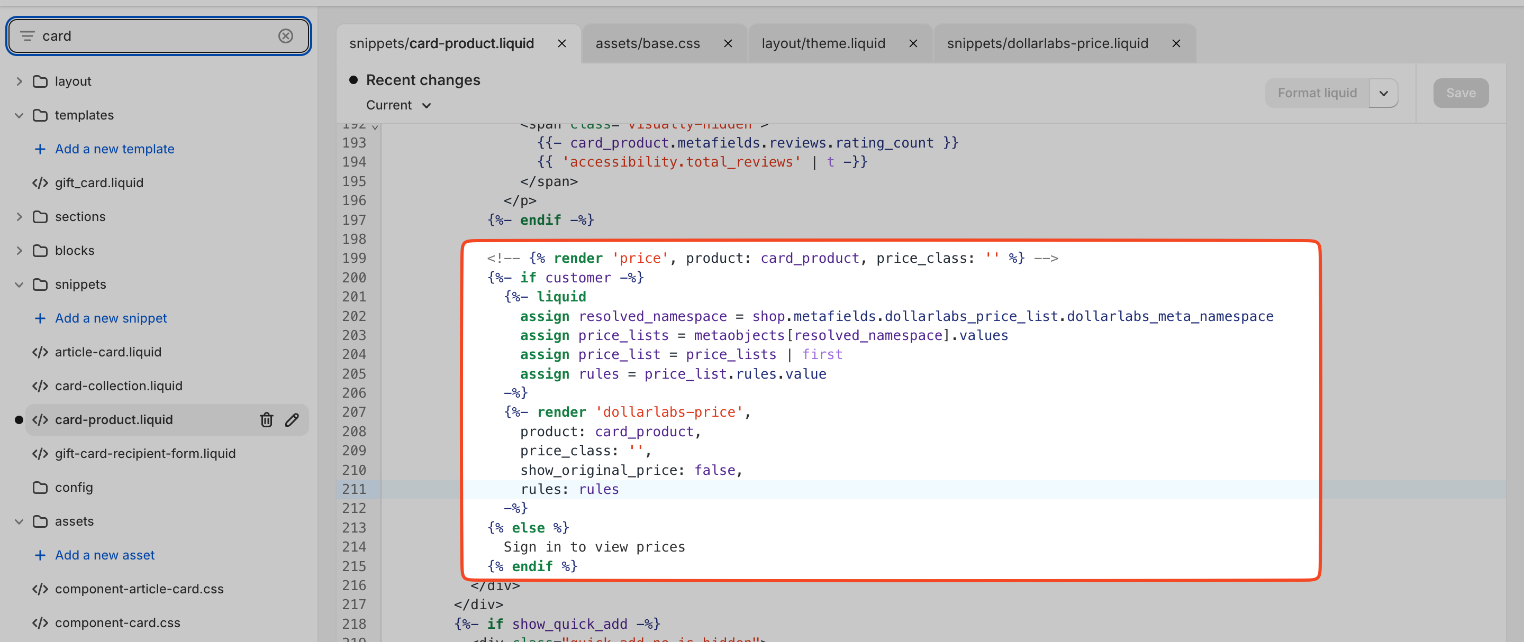Close the assets/base.css tab

[x=728, y=44]
